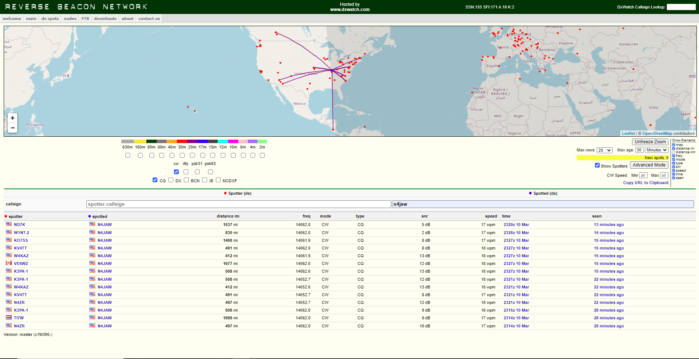Open the Max rows dropdown
Screen dimensions: 699x359
click(x=605, y=150)
